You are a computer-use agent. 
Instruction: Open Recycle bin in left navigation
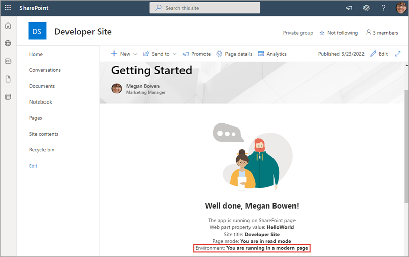(42, 150)
